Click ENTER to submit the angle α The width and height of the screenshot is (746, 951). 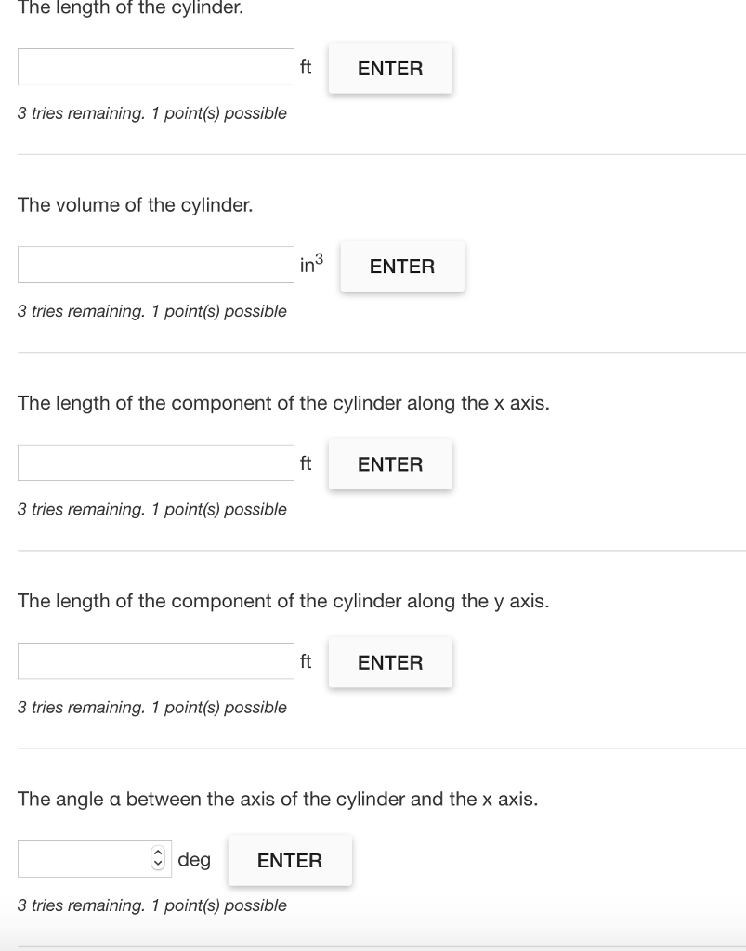coord(289,860)
